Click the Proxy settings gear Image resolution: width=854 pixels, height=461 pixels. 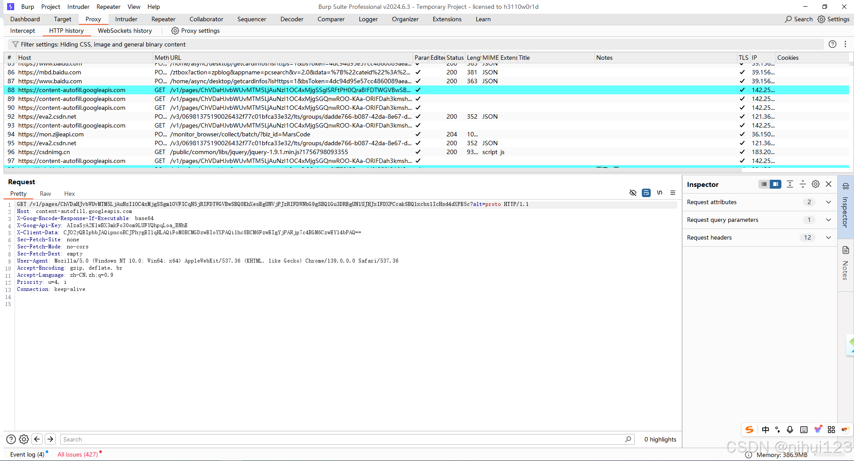coord(175,31)
